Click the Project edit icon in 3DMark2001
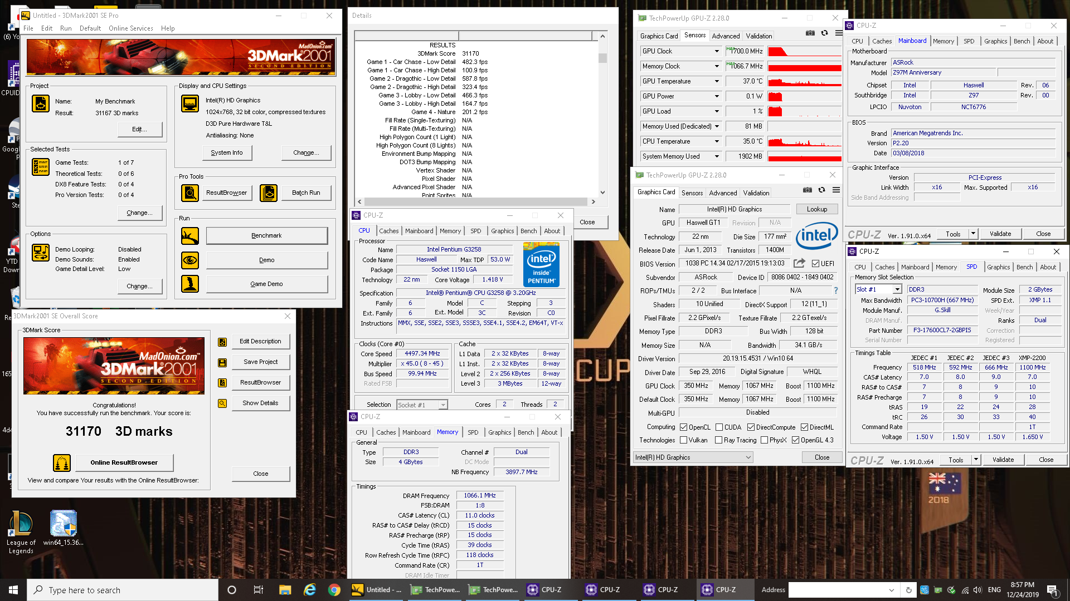Screen dimensions: 1070x601 pyautogui.click(x=41, y=104)
